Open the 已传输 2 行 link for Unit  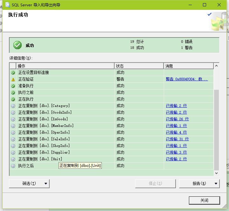[x=177, y=159]
